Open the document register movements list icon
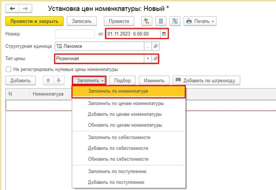The image size is (276, 190). click(161, 21)
